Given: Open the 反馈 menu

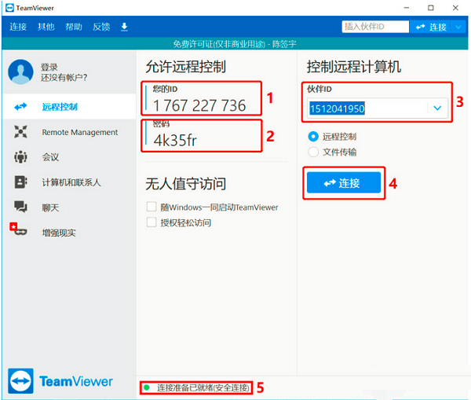Looking at the screenshot, I should [x=101, y=27].
